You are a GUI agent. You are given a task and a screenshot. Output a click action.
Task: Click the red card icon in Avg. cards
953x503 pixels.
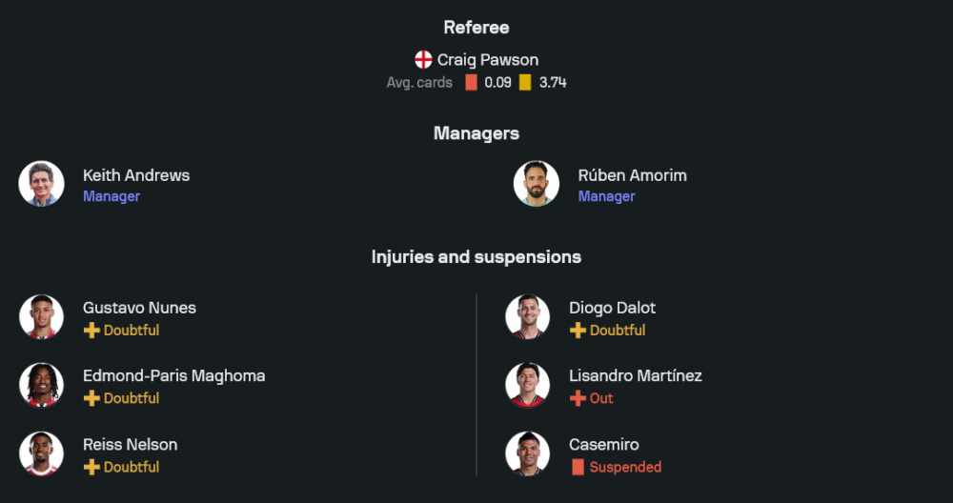coord(471,82)
